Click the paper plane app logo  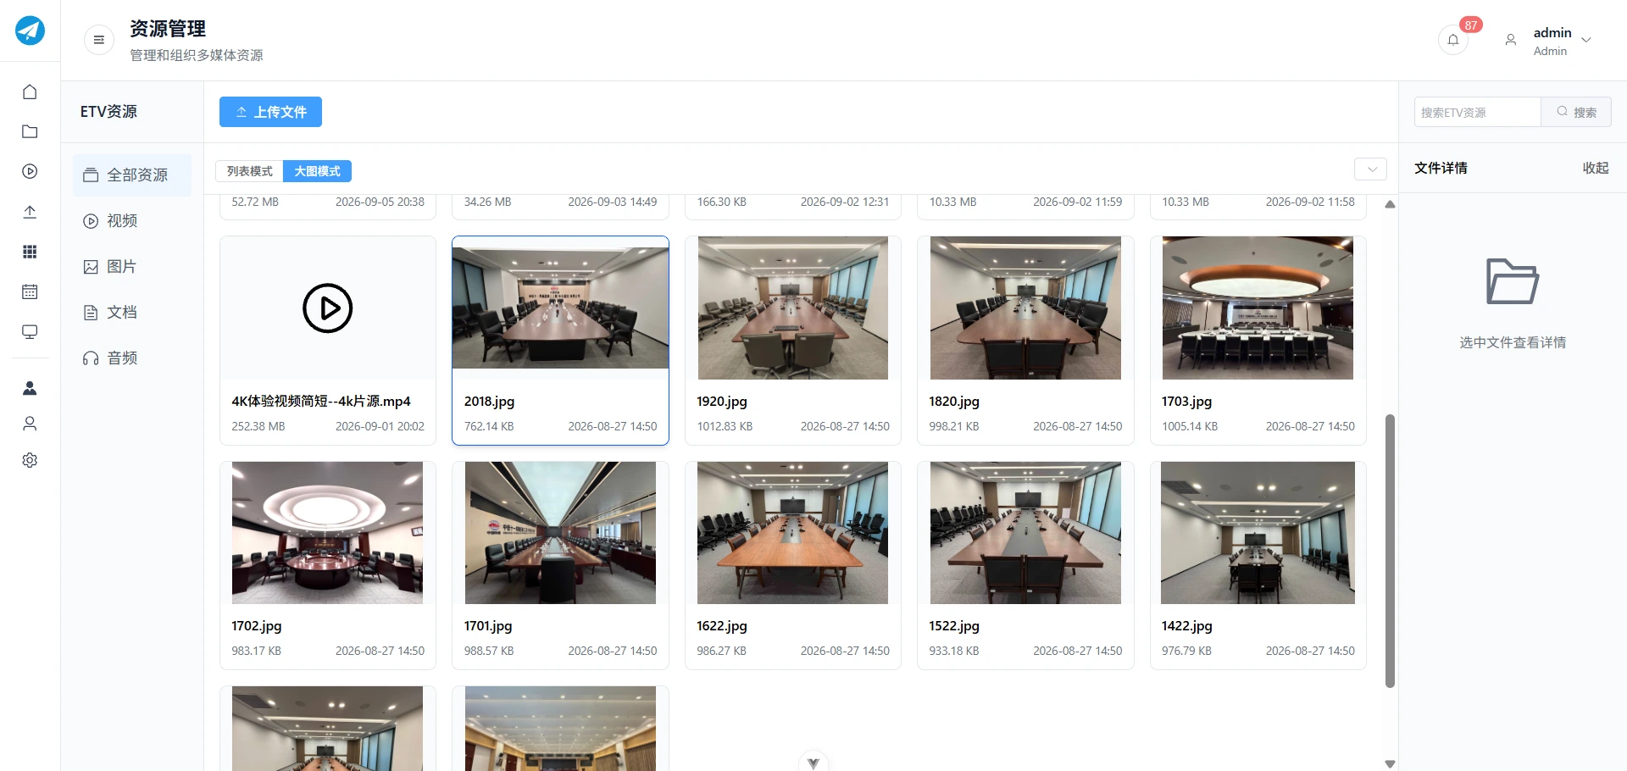[30, 31]
